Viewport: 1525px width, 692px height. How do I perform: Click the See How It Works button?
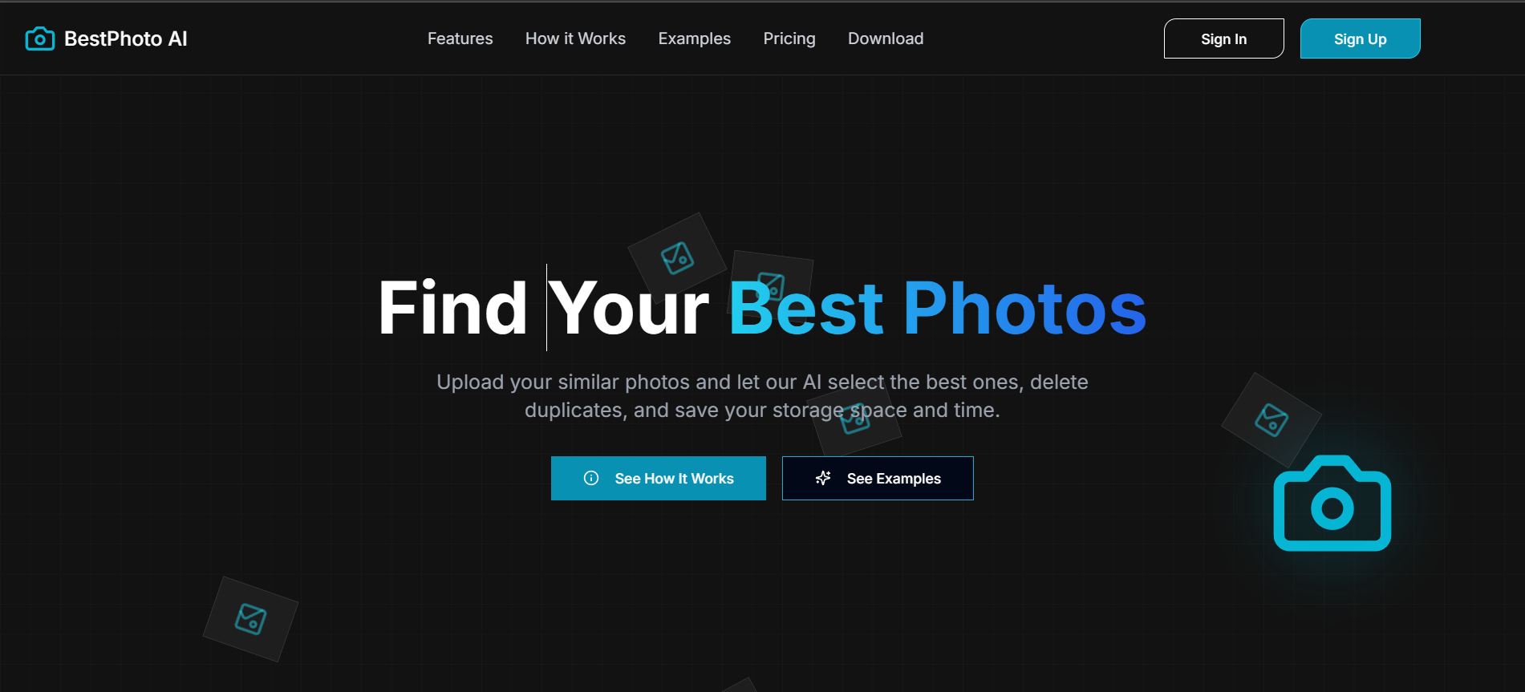(x=659, y=478)
